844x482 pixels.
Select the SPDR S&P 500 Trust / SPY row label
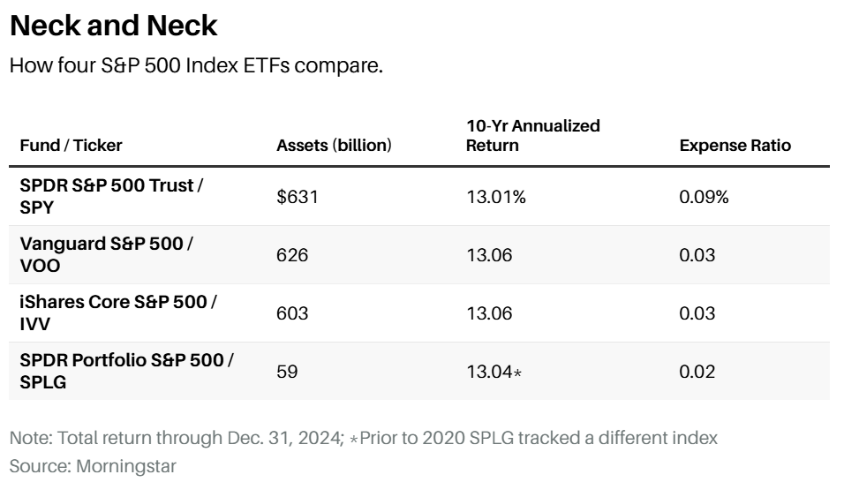[105, 197]
